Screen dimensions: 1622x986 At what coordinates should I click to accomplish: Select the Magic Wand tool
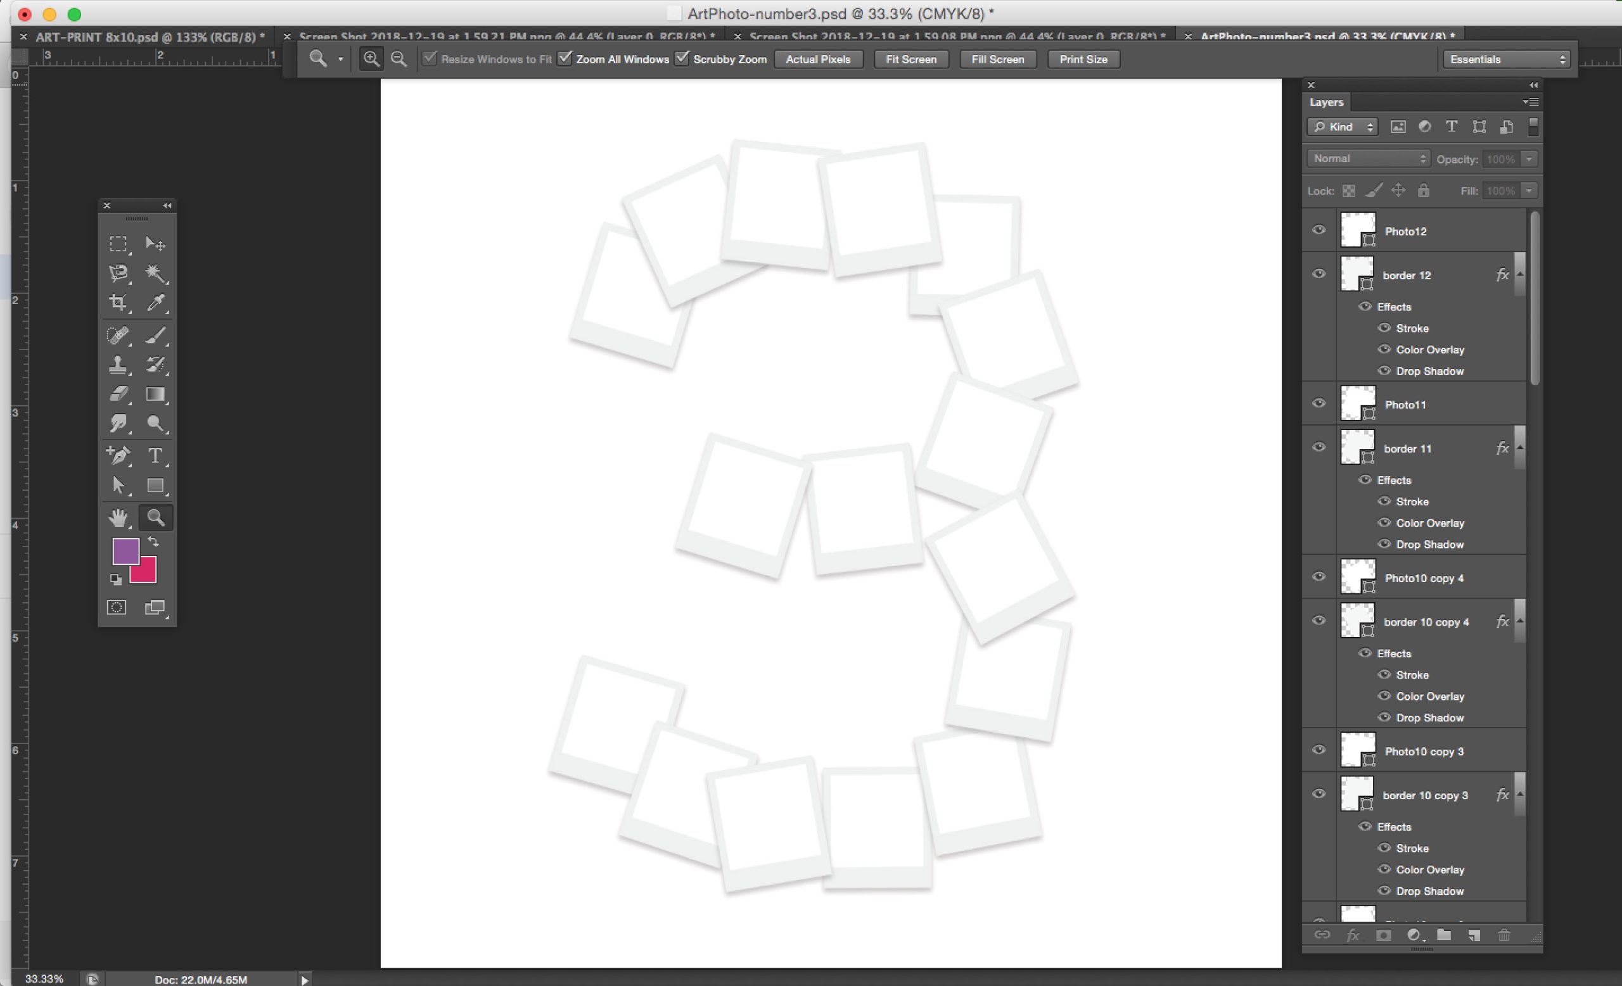(x=155, y=273)
